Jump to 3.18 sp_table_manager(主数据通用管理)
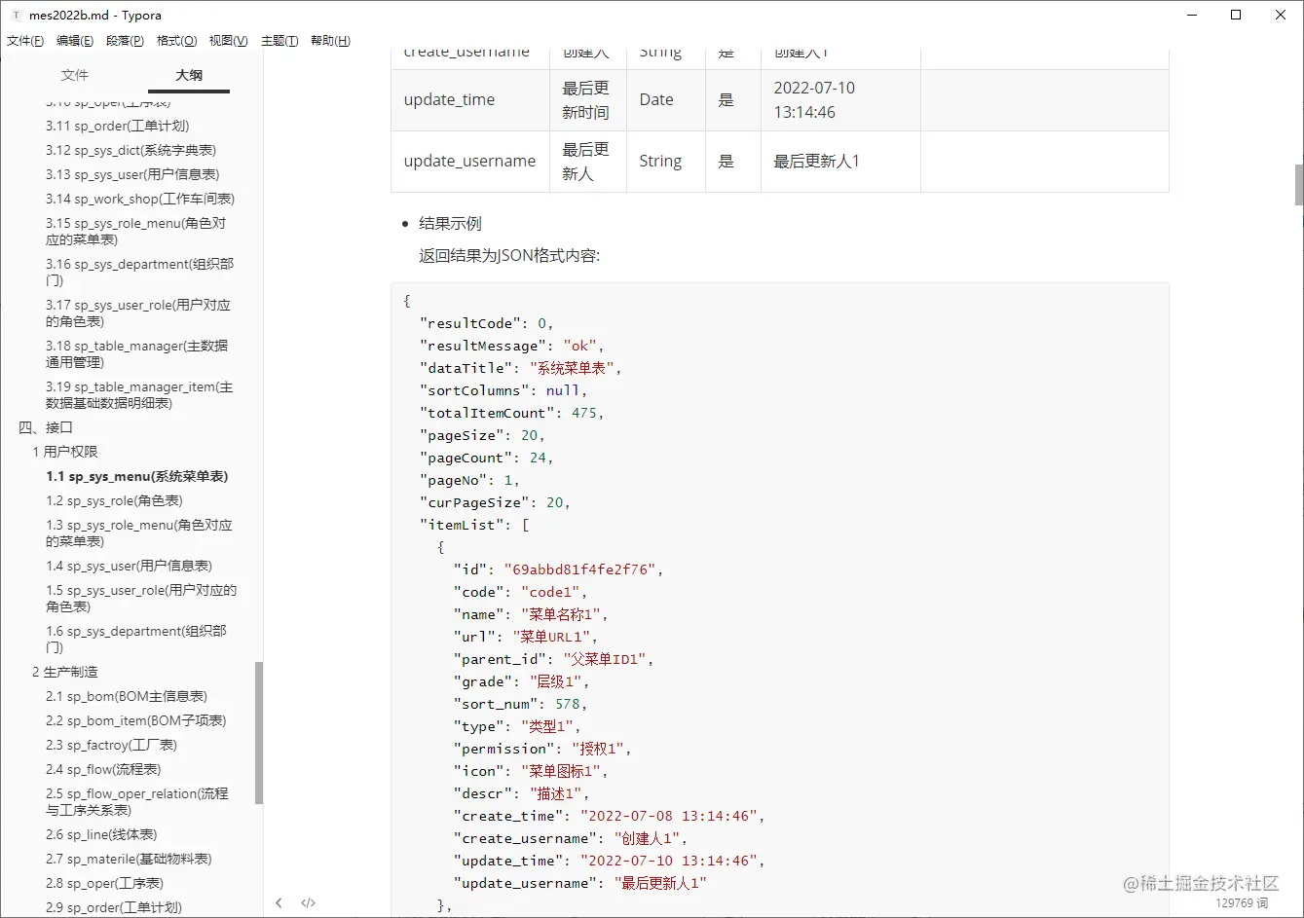 click(x=137, y=353)
